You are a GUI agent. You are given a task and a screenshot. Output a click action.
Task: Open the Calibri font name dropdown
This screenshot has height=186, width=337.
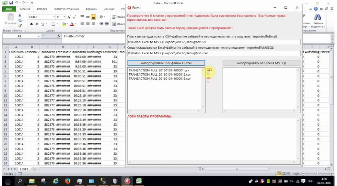(x=54, y=17)
